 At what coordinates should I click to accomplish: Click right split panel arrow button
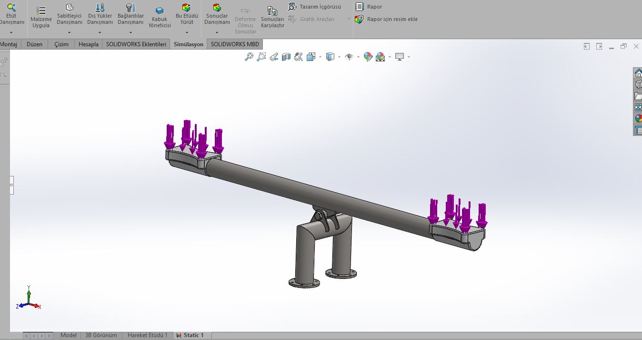click(599, 46)
